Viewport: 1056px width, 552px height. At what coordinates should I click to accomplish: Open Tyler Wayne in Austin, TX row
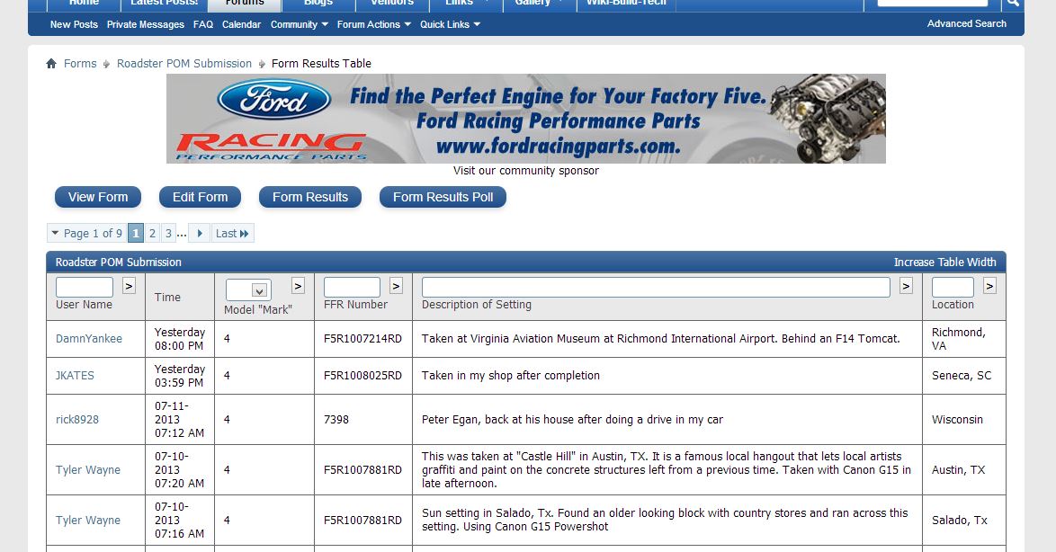tap(87, 470)
